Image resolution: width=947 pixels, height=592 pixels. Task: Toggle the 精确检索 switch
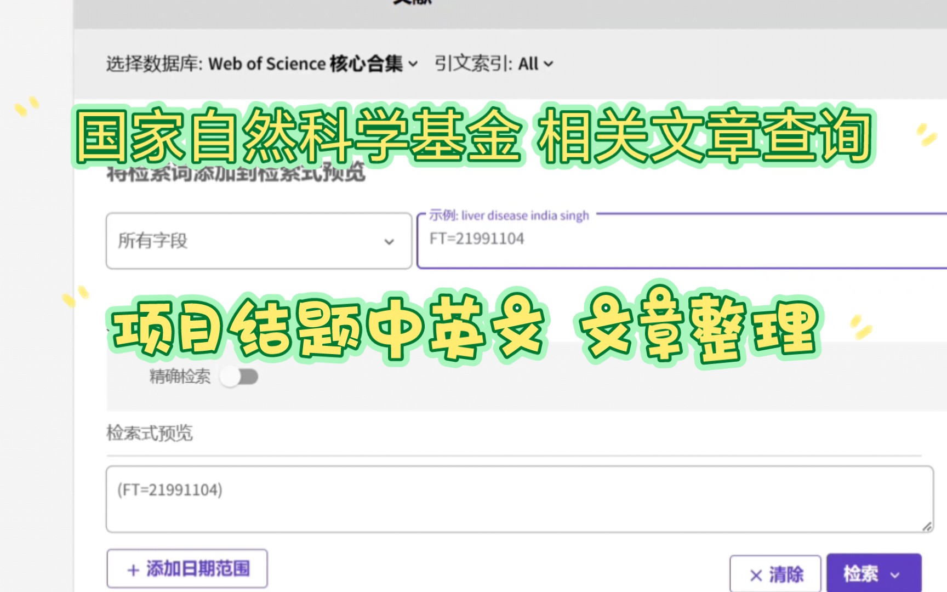point(239,377)
